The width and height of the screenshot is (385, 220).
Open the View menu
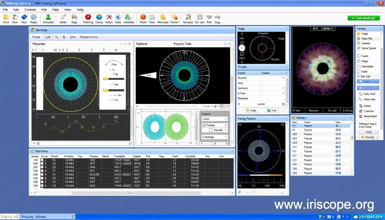point(67,9)
